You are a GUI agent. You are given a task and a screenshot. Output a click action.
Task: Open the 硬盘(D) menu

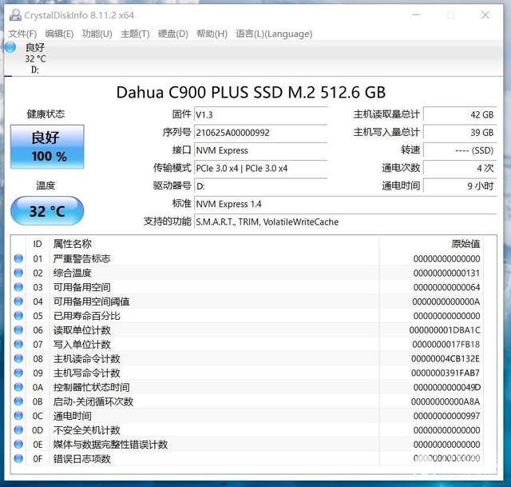172,34
